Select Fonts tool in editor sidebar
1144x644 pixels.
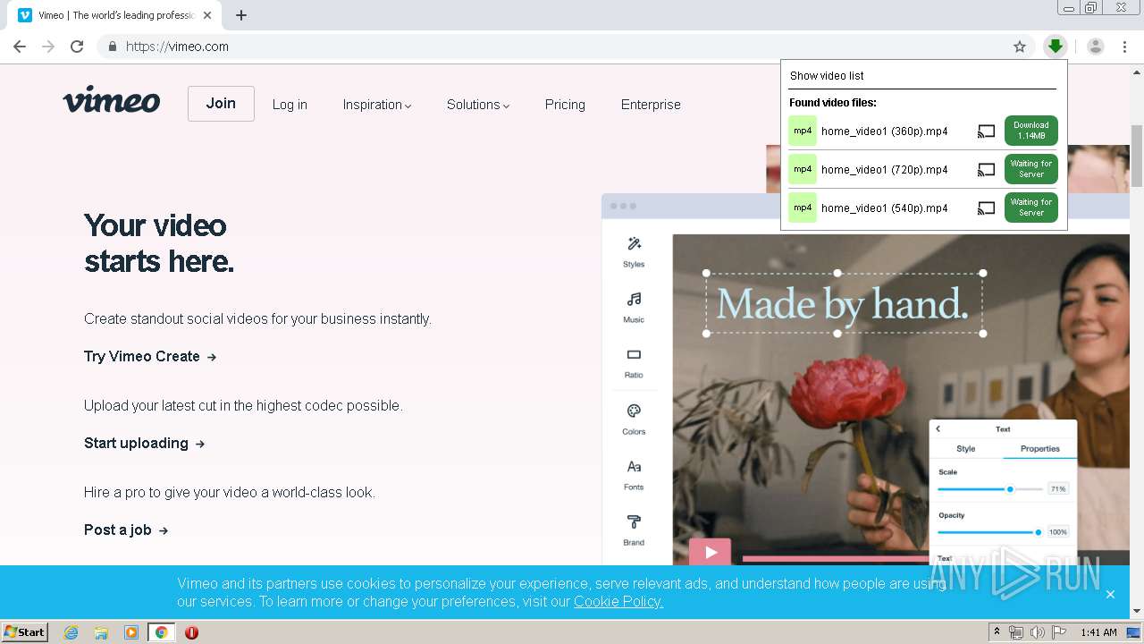(x=634, y=475)
